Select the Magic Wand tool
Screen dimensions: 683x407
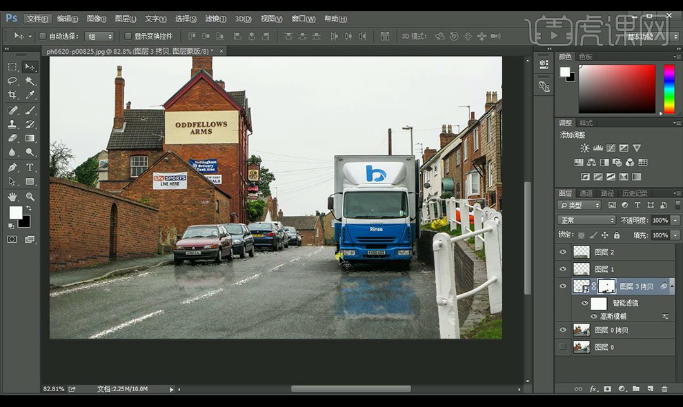tap(30, 81)
